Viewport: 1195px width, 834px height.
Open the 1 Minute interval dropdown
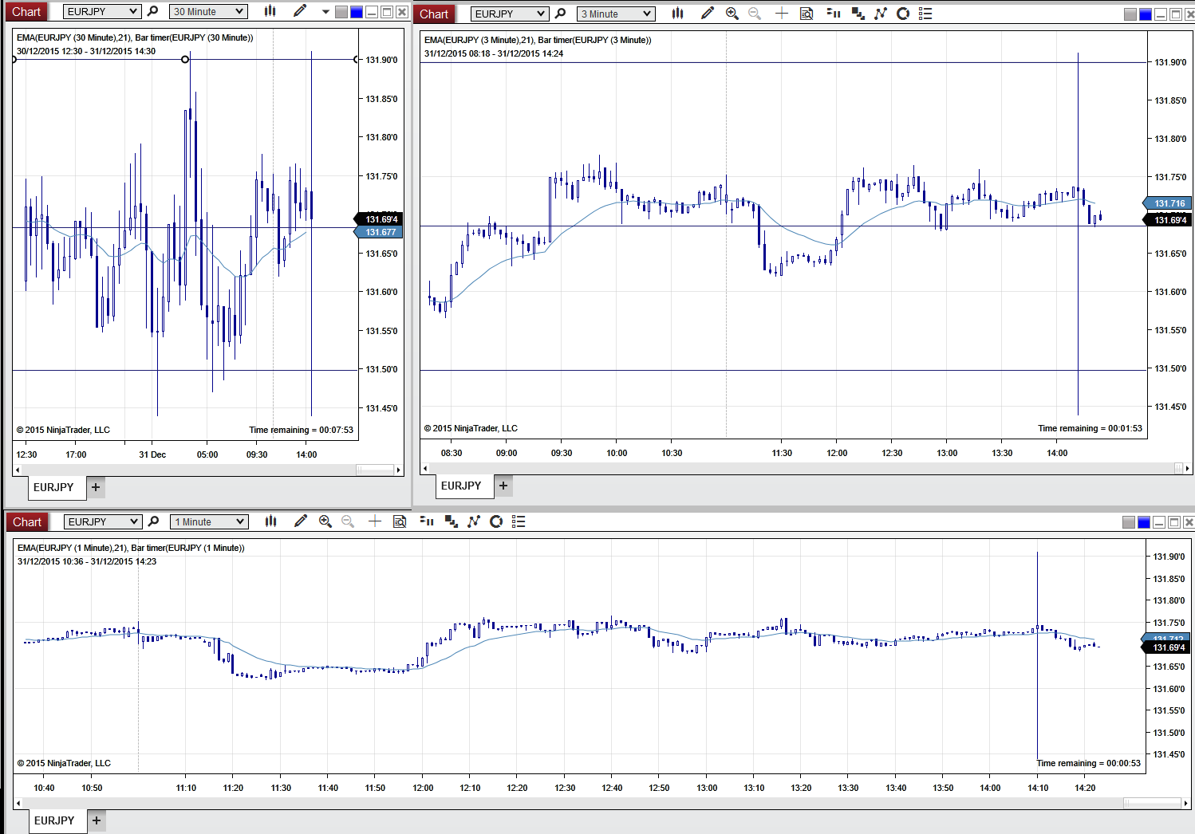(209, 521)
